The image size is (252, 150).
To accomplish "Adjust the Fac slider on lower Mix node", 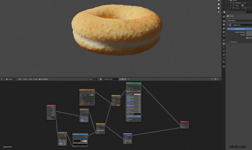I will tap(100, 130).
